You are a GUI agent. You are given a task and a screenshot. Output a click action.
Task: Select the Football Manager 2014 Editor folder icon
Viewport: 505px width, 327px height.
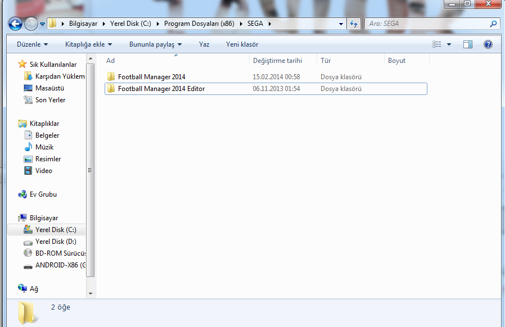pyautogui.click(x=111, y=89)
